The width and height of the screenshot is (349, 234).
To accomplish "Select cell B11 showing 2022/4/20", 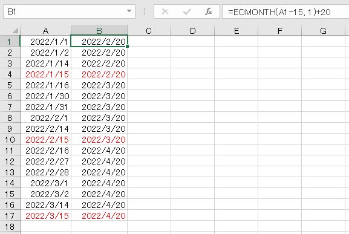I will [99, 150].
